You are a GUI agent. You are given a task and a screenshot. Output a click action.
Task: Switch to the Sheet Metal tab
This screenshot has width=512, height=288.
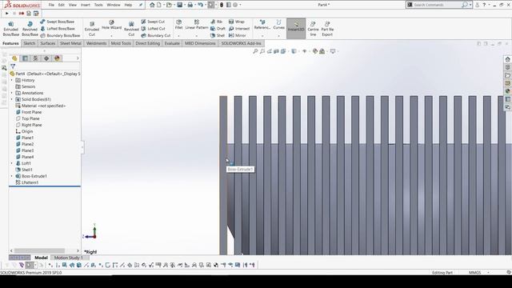[x=70, y=43]
